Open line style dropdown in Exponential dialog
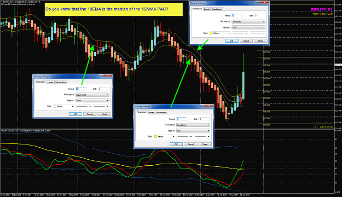This screenshot has height=197, width=342. tap(83, 106)
